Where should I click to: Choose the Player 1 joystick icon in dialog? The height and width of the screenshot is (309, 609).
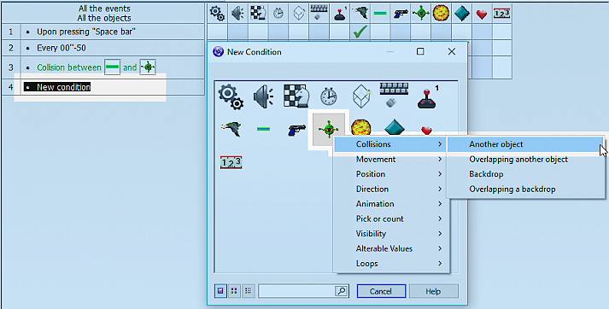click(428, 96)
